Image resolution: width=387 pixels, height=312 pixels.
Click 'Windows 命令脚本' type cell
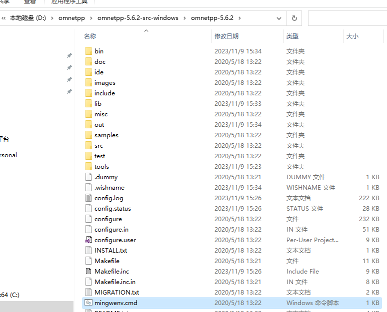click(x=312, y=303)
